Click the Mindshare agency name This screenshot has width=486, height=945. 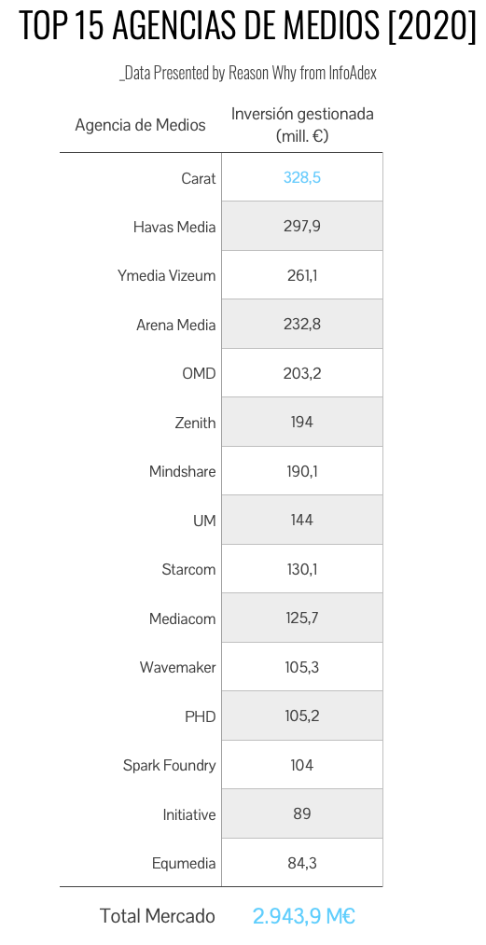click(x=182, y=471)
